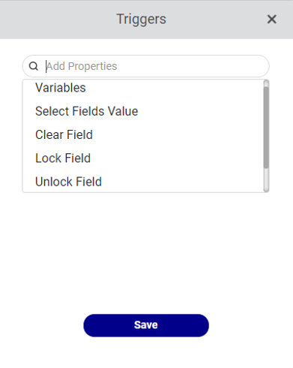
Task: Focus the Add Properties search field
Action: click(146, 66)
